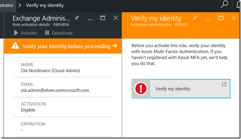Click the warning triangle icon in banner
The width and height of the screenshot is (241, 139).
click(x=15, y=45)
